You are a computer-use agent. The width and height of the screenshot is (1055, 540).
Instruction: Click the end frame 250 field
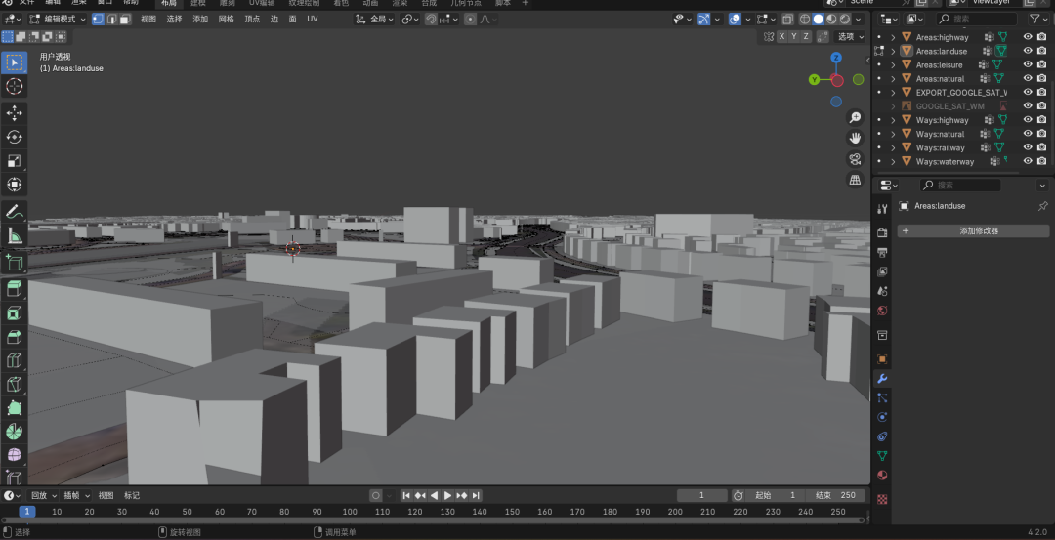835,496
